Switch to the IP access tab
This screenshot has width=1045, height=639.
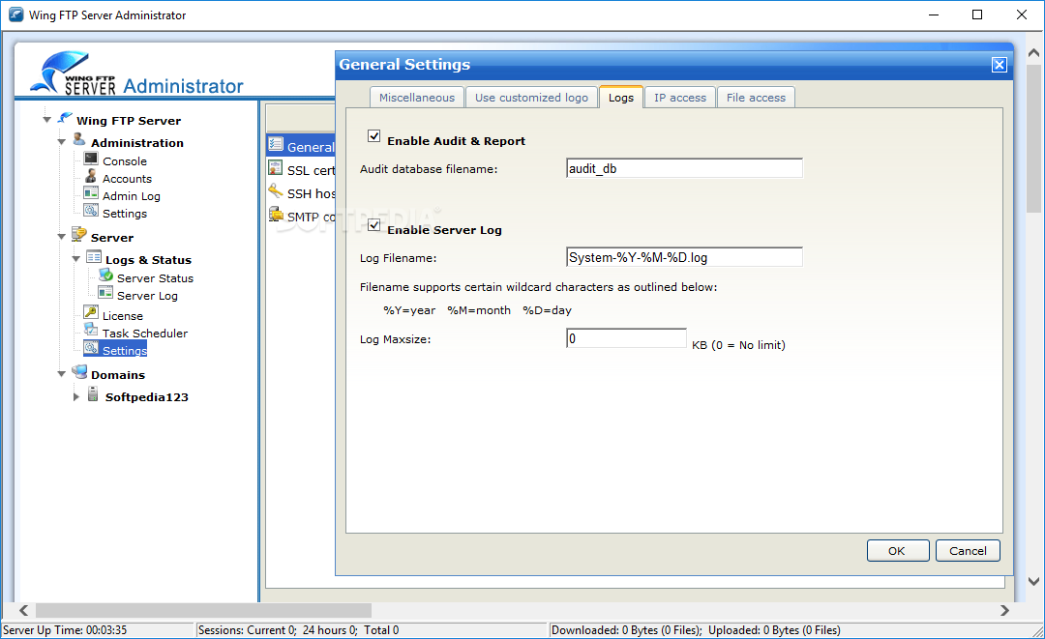pyautogui.click(x=680, y=98)
